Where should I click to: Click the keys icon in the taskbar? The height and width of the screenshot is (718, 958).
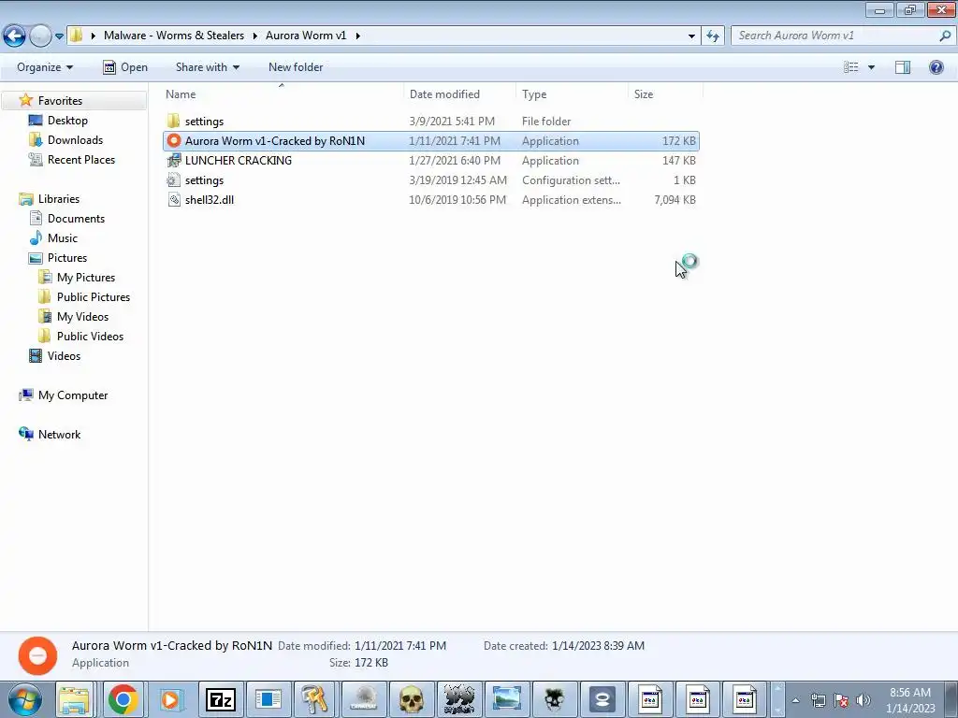pos(315,699)
